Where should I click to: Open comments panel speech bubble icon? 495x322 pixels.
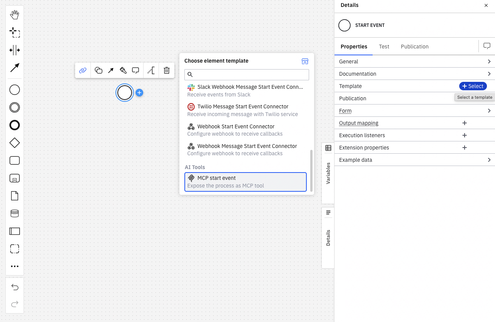click(x=487, y=46)
